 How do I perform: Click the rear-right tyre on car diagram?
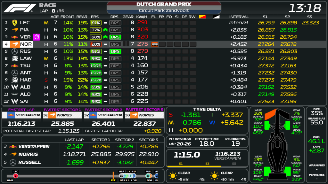pos(288,172)
